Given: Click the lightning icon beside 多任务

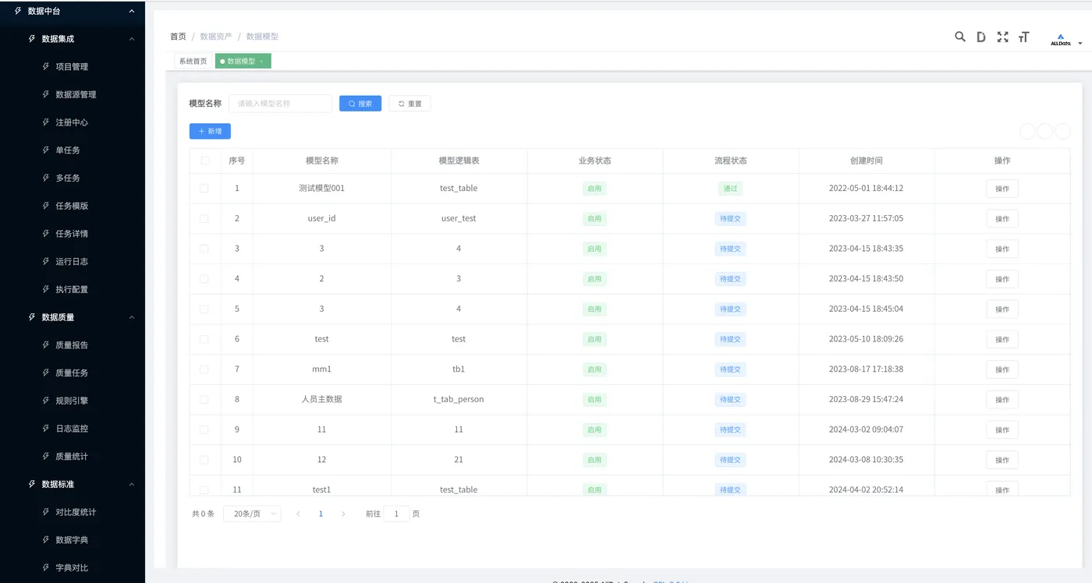Looking at the screenshot, I should pos(46,178).
